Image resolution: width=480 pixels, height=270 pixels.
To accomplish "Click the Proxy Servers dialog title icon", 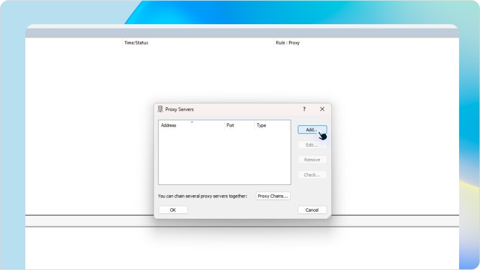I will pyautogui.click(x=160, y=109).
